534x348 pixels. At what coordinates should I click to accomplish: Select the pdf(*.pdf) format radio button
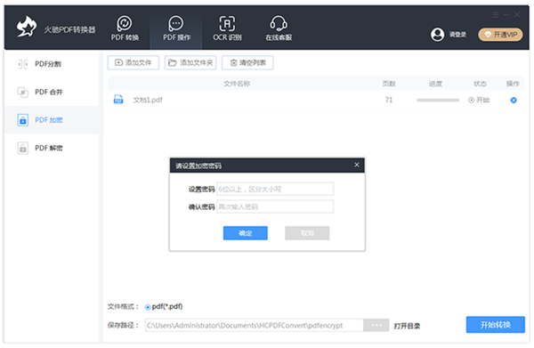click(x=148, y=307)
